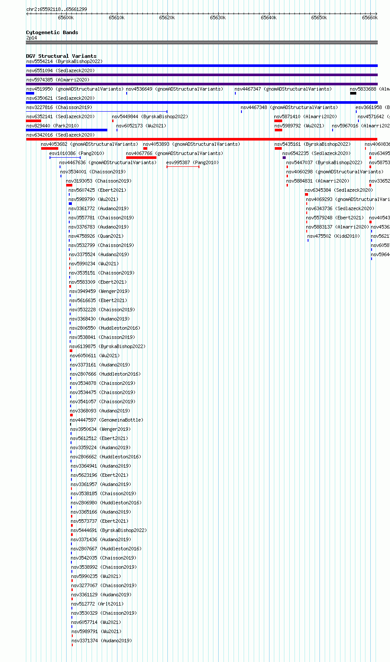Open nsv5989792 (Wu2021) variant

300,126
